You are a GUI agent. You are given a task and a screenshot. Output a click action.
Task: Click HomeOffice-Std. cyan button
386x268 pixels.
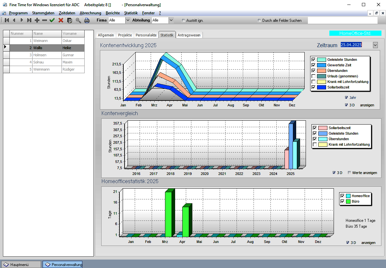[355, 33]
